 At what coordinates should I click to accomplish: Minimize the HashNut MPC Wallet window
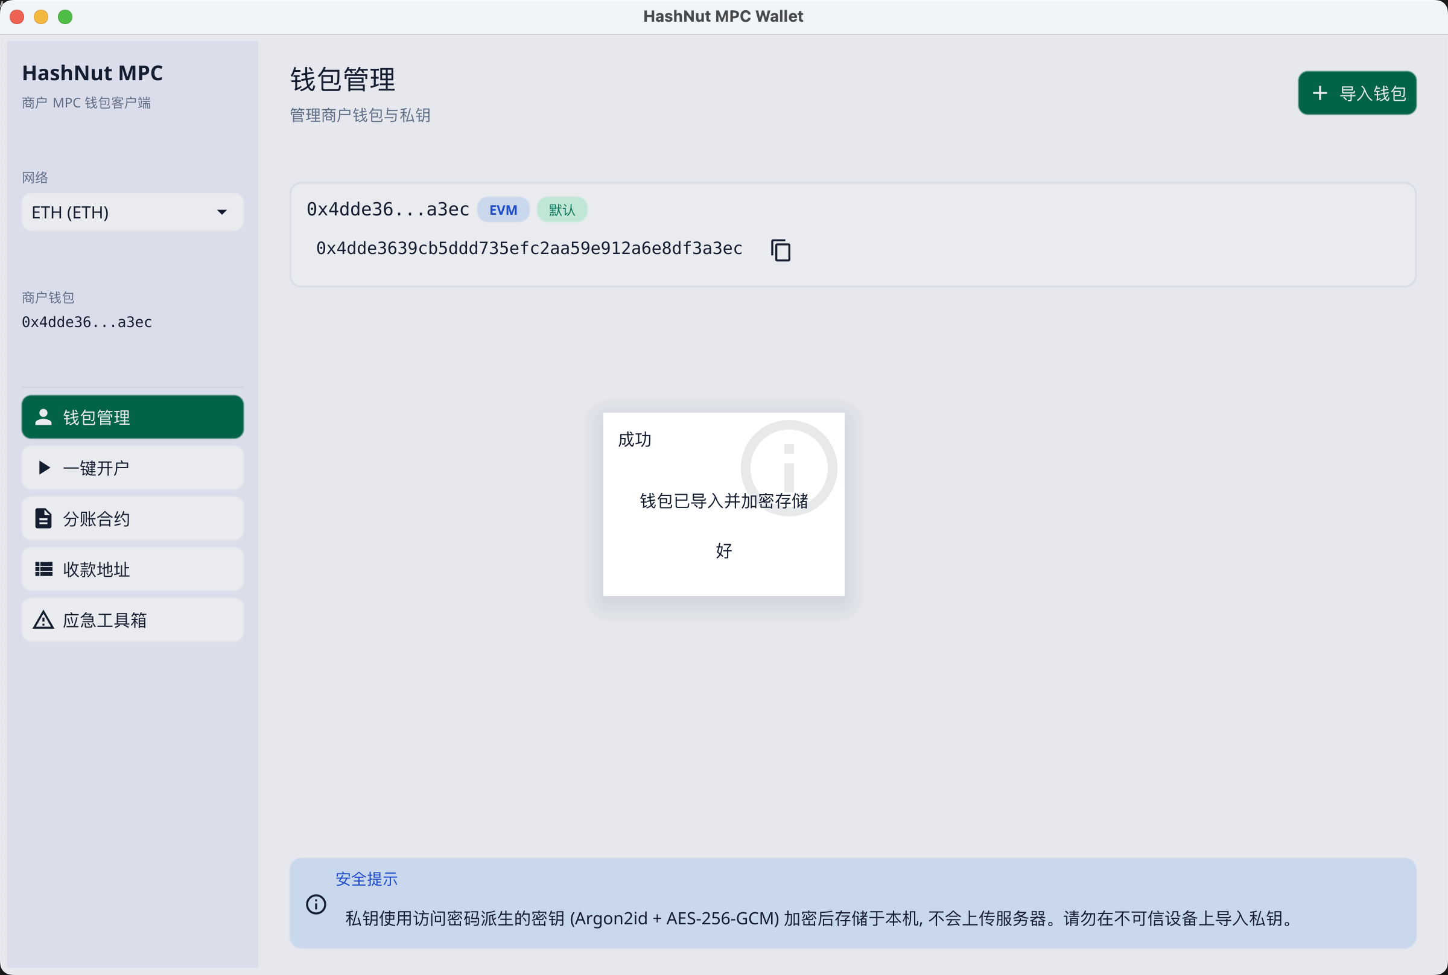point(41,17)
